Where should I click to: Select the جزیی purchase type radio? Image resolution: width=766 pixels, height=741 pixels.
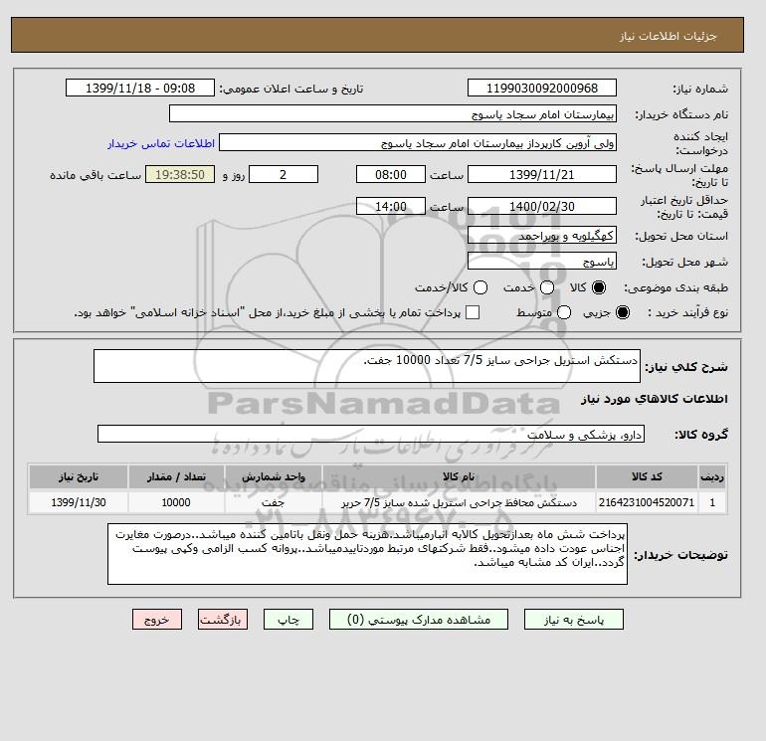pyautogui.click(x=623, y=312)
